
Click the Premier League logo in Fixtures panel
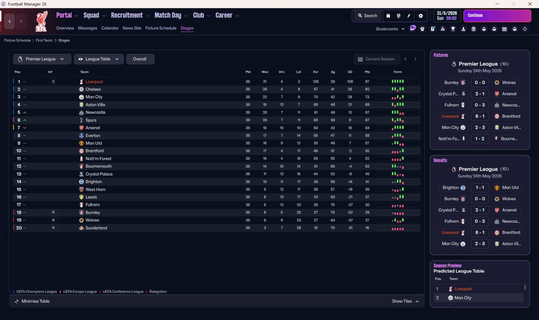[454, 64]
